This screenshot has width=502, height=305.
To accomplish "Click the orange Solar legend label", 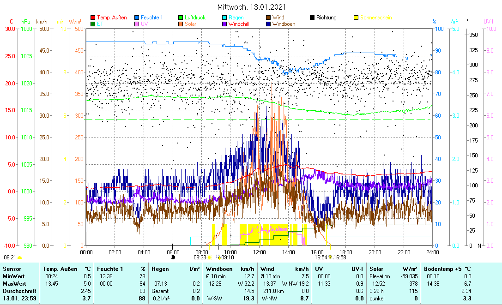I will (x=190, y=24).
